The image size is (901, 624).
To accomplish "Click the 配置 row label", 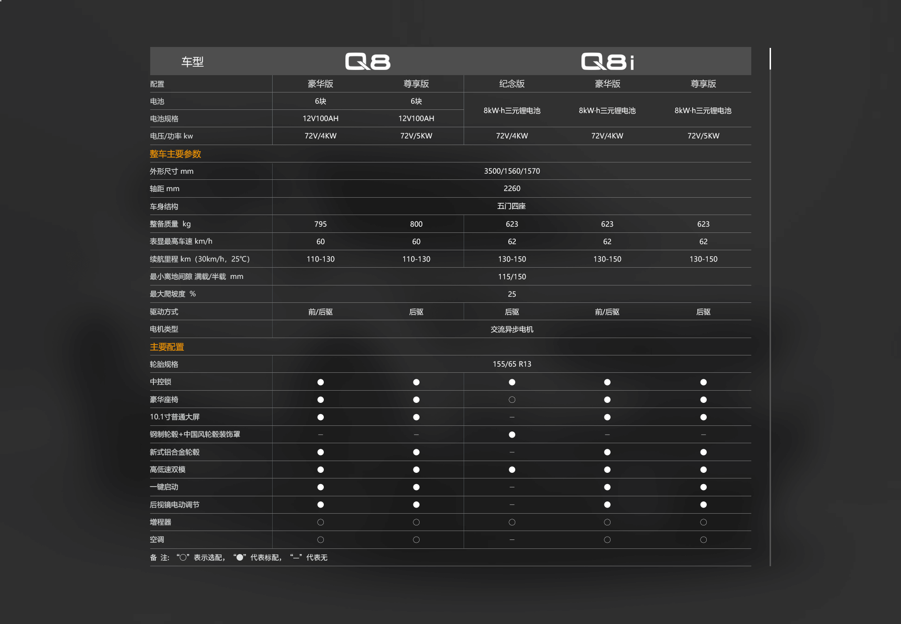I will pyautogui.click(x=157, y=84).
